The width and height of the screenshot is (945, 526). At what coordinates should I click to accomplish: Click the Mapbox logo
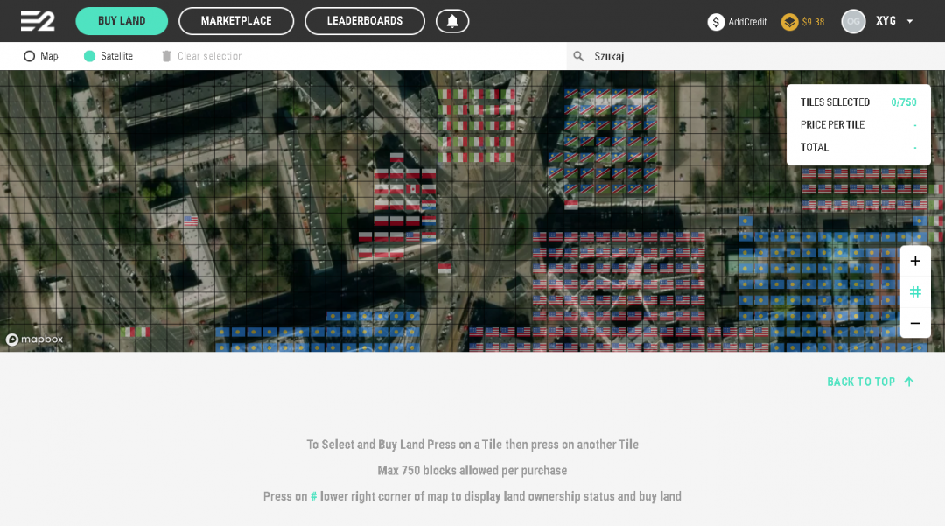[x=35, y=340]
